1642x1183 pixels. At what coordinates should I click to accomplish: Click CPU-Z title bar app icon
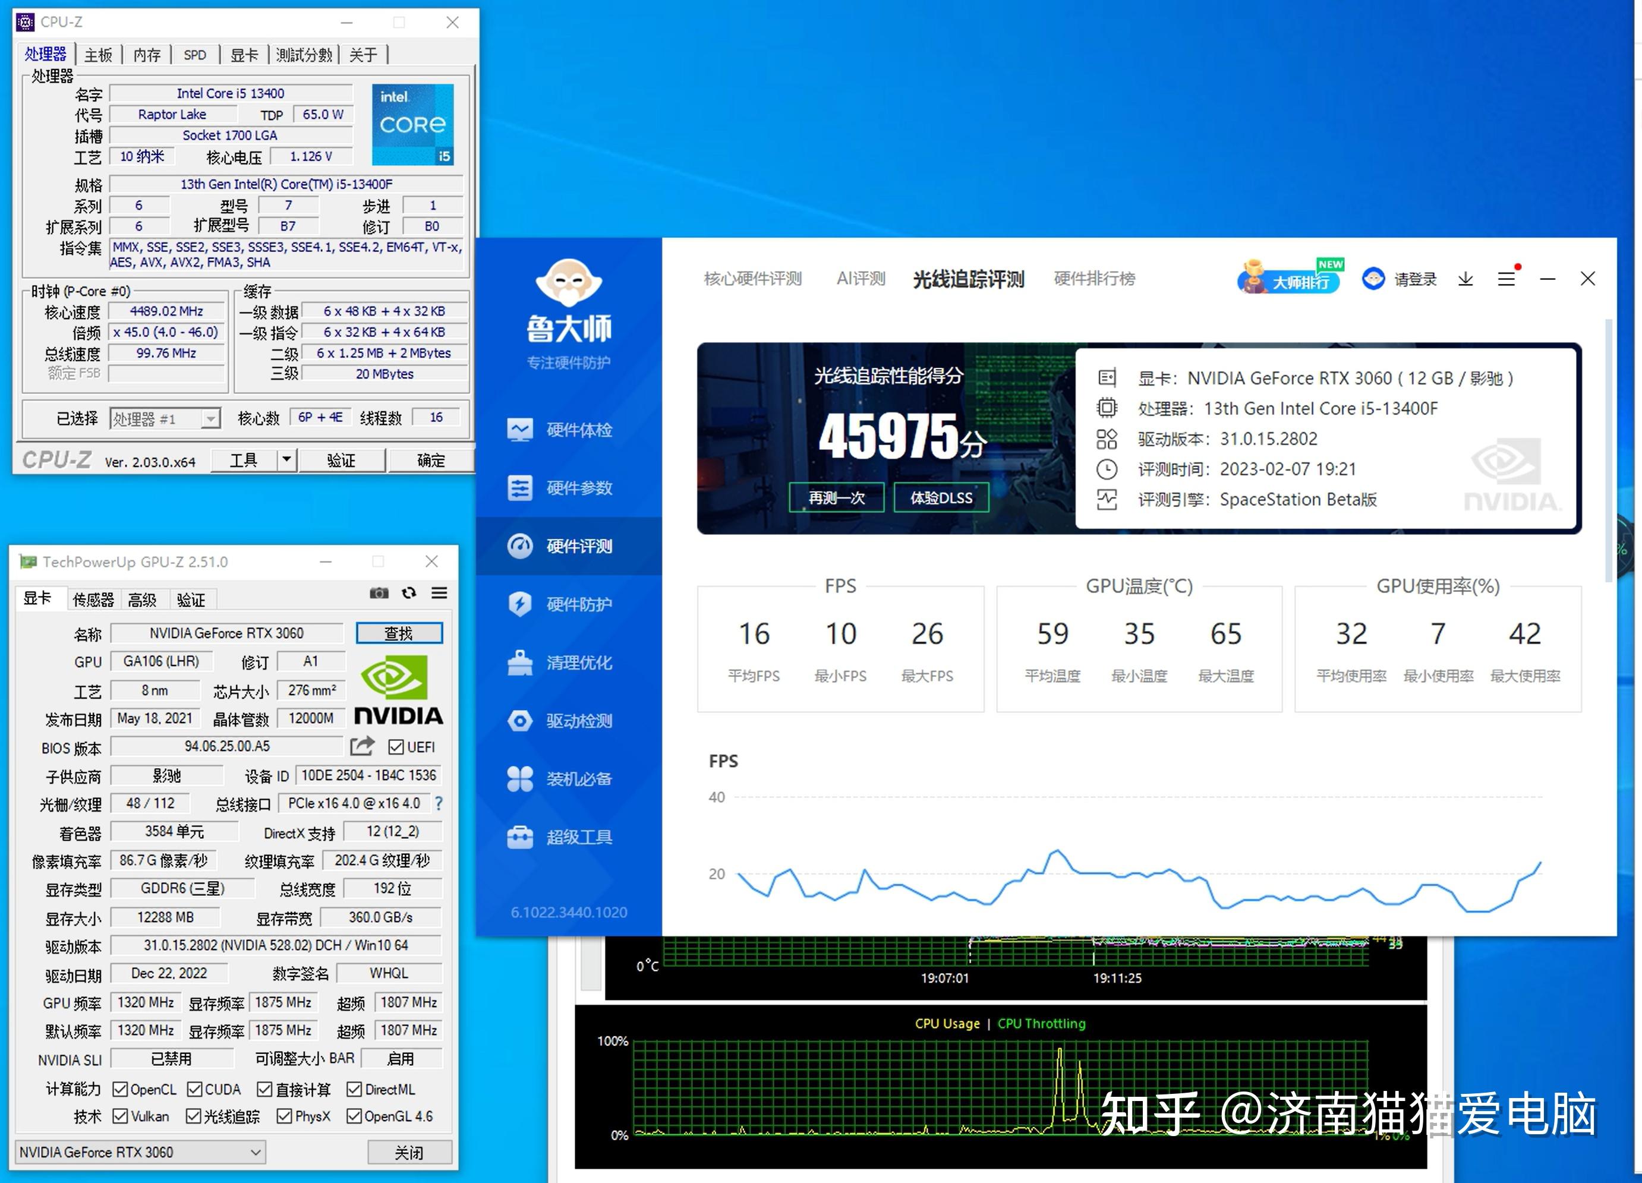tap(26, 23)
